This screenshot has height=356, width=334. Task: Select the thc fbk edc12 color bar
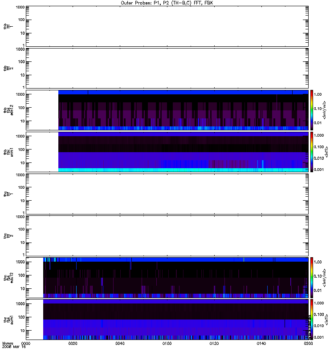click(312, 277)
